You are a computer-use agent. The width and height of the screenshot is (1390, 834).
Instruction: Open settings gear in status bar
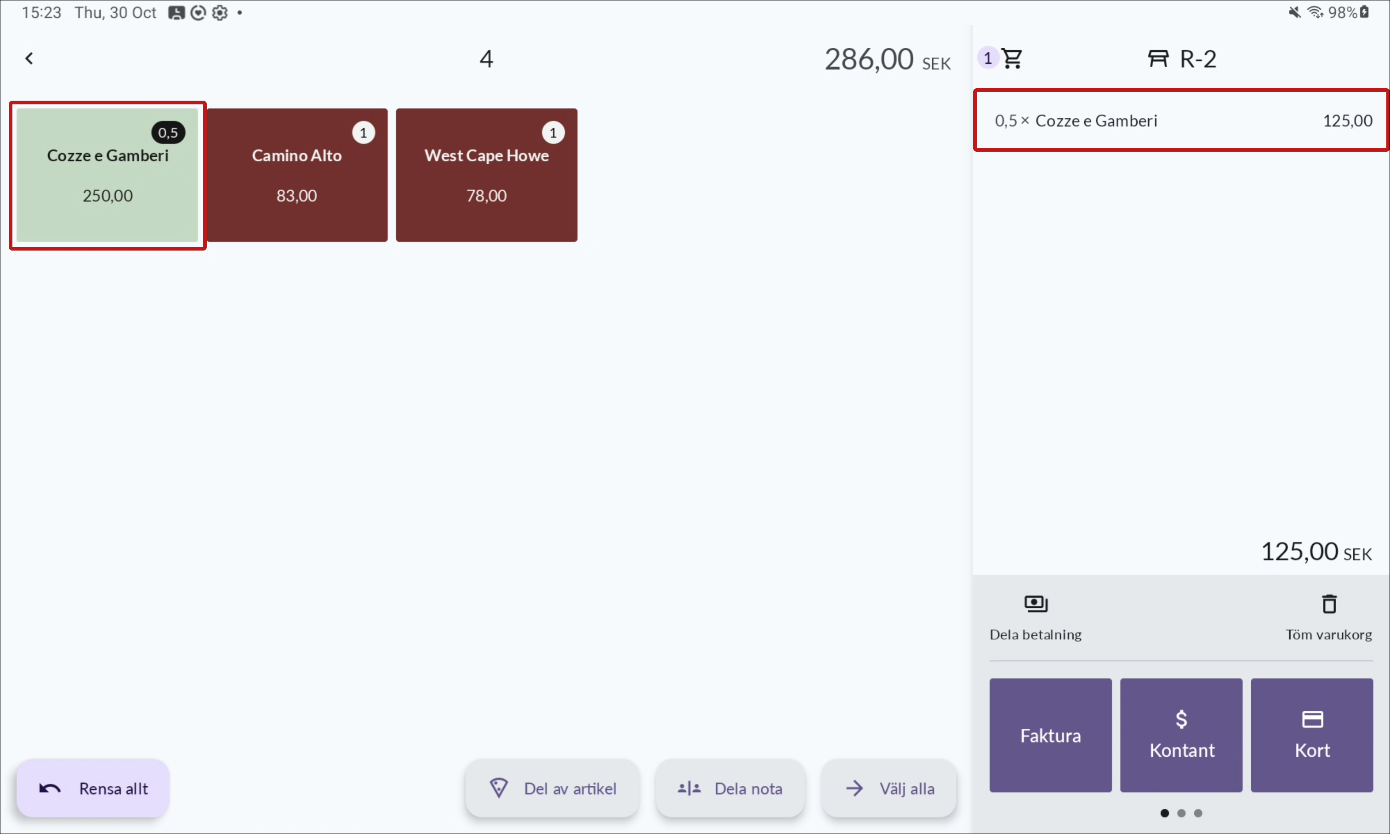pos(220,12)
